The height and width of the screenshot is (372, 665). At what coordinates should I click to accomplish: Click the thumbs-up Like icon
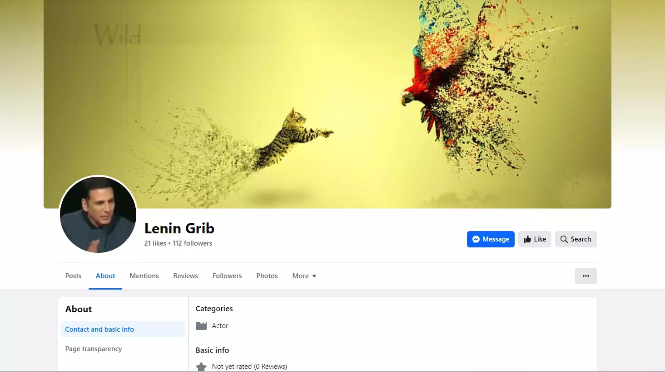coord(527,239)
